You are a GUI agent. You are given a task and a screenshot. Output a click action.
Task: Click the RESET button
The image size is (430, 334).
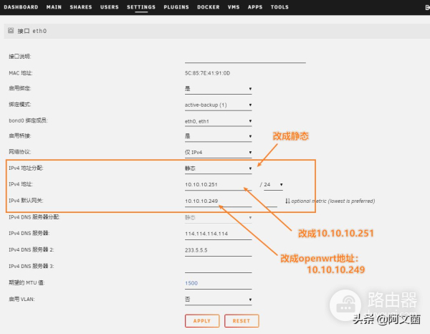pos(242,321)
